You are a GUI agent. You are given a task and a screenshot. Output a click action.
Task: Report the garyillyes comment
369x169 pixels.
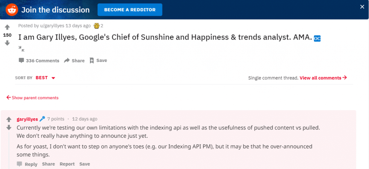67,164
